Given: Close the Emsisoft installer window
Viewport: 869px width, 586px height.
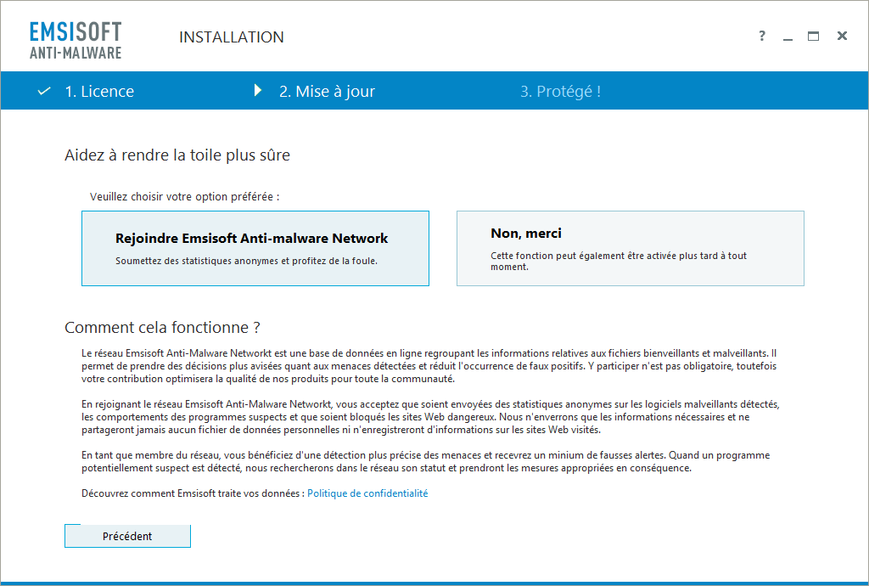Looking at the screenshot, I should pos(842,36).
